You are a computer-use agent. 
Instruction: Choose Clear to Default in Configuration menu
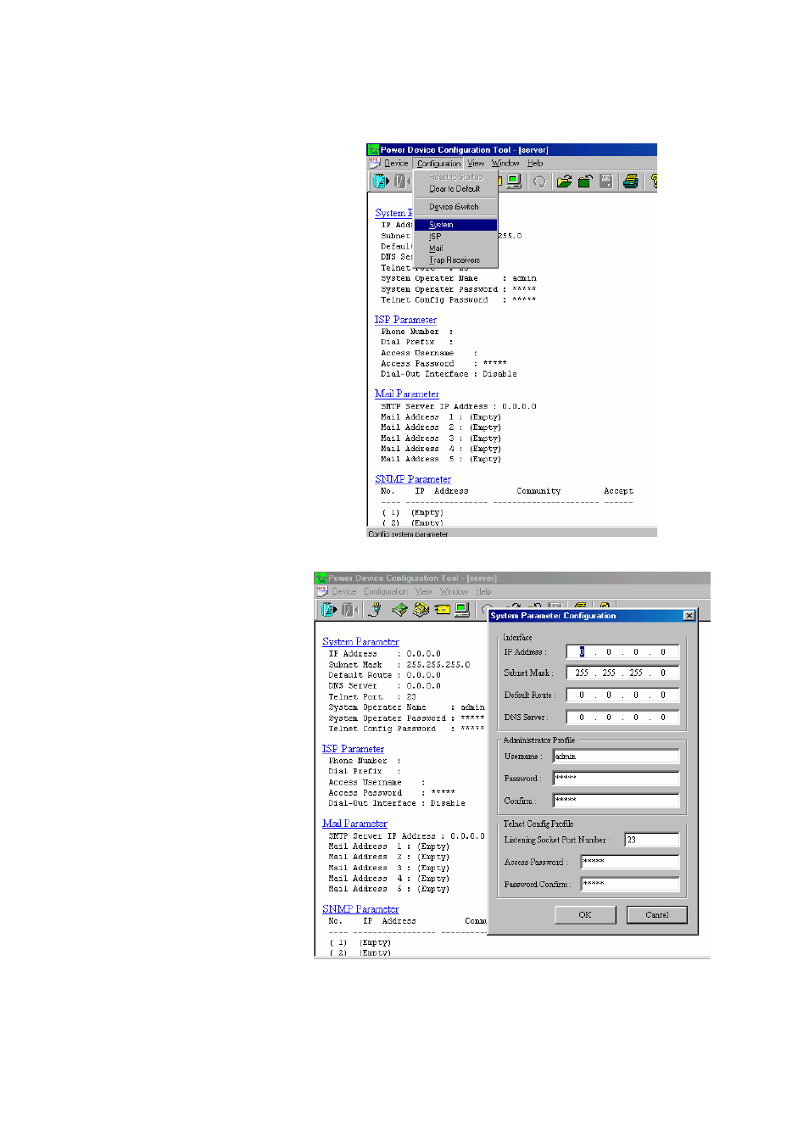coord(455,189)
